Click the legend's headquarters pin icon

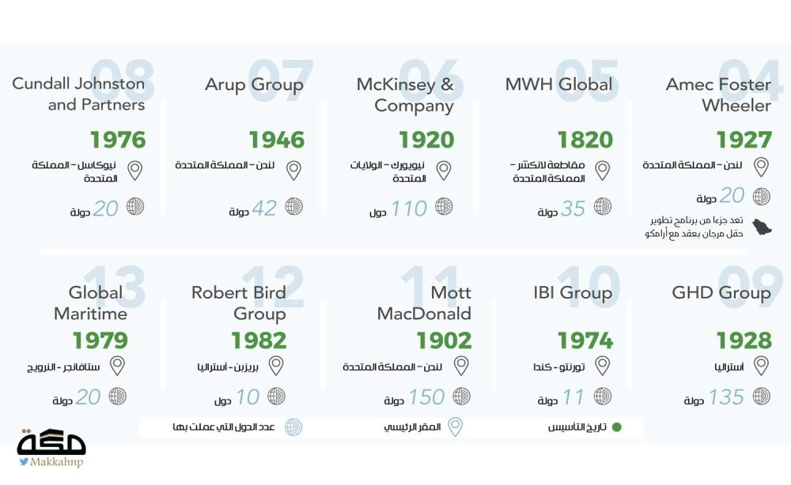[455, 427]
